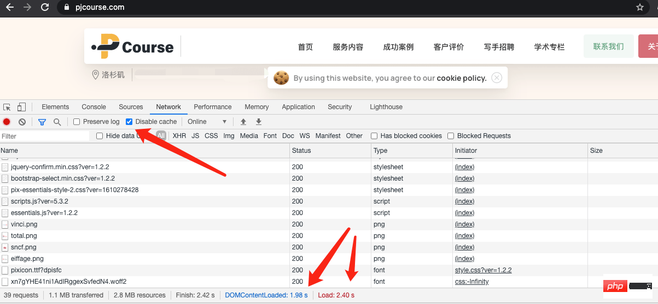Filter requests by CSS
The height and width of the screenshot is (304, 658).
pyautogui.click(x=211, y=136)
